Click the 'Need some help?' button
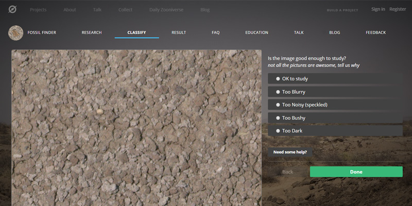 coord(290,152)
